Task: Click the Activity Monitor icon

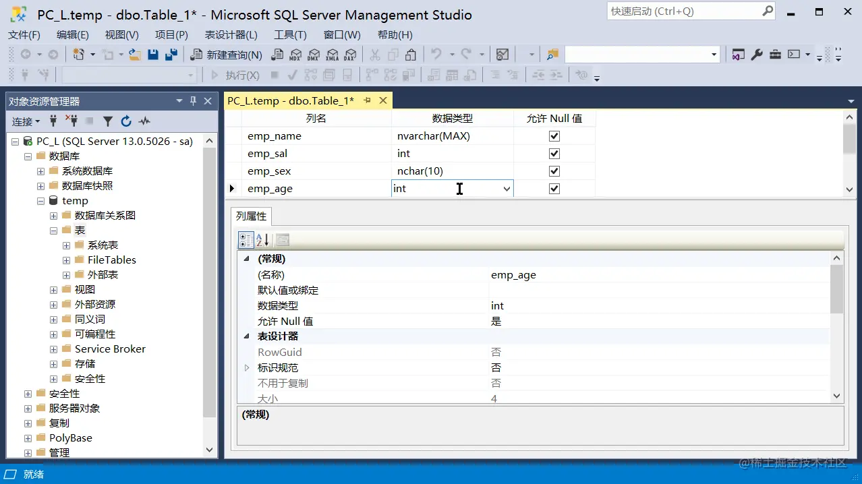Action: (502, 55)
